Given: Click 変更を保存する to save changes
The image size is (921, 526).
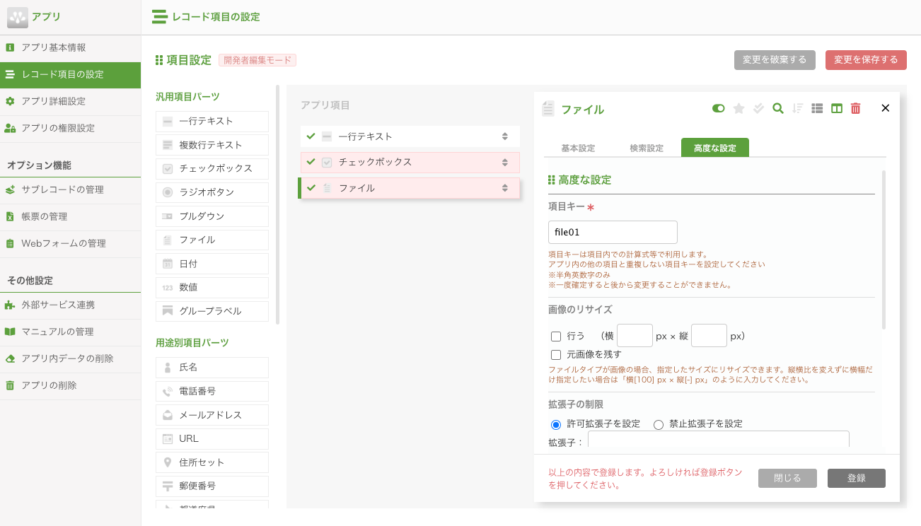Looking at the screenshot, I should pos(866,60).
